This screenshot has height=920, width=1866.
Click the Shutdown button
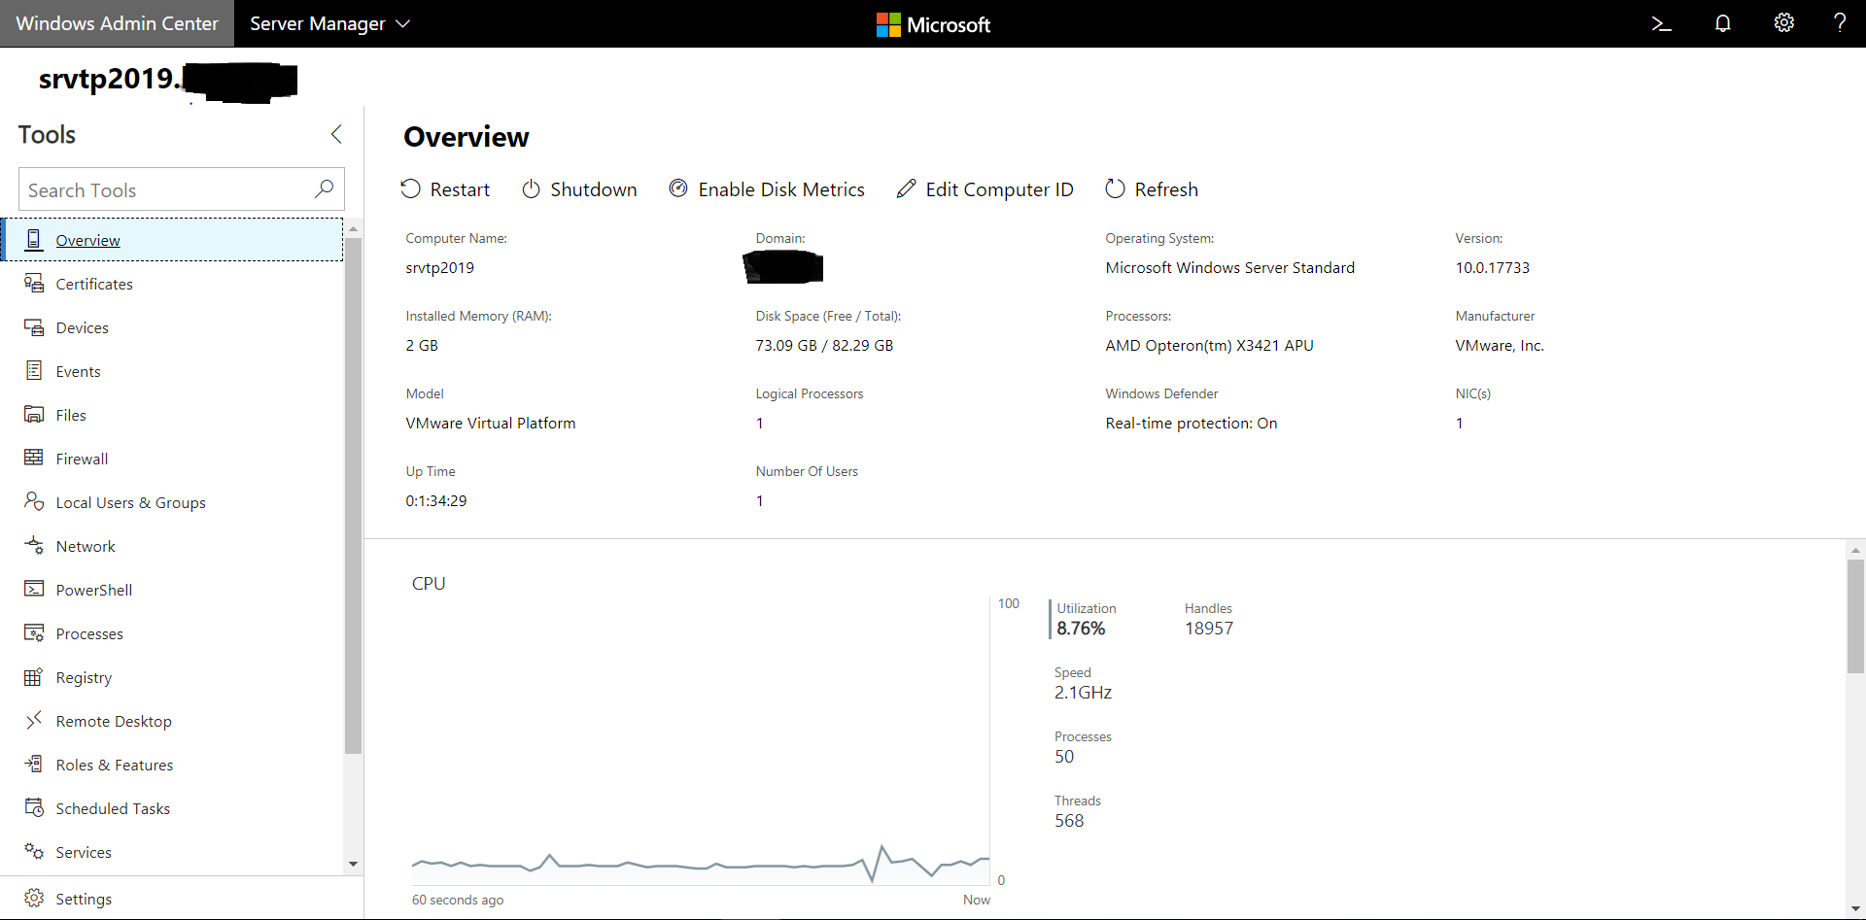point(580,189)
